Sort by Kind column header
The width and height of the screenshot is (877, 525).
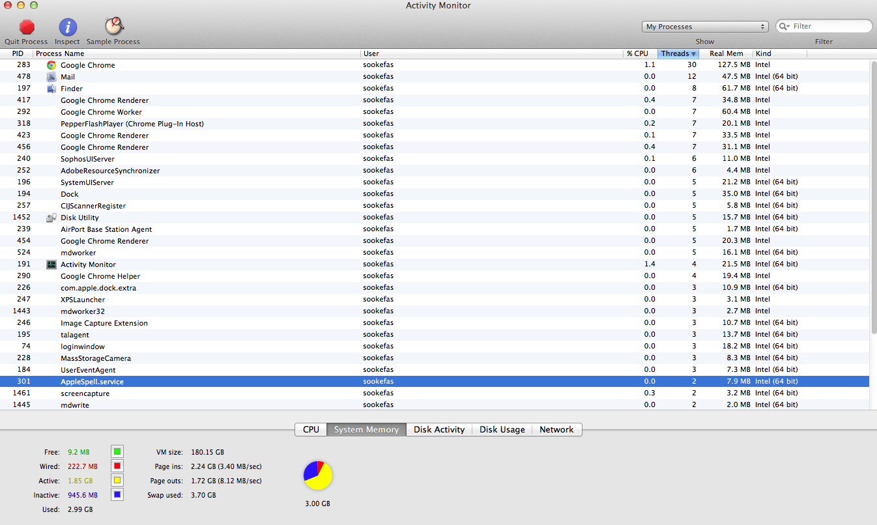click(x=780, y=53)
